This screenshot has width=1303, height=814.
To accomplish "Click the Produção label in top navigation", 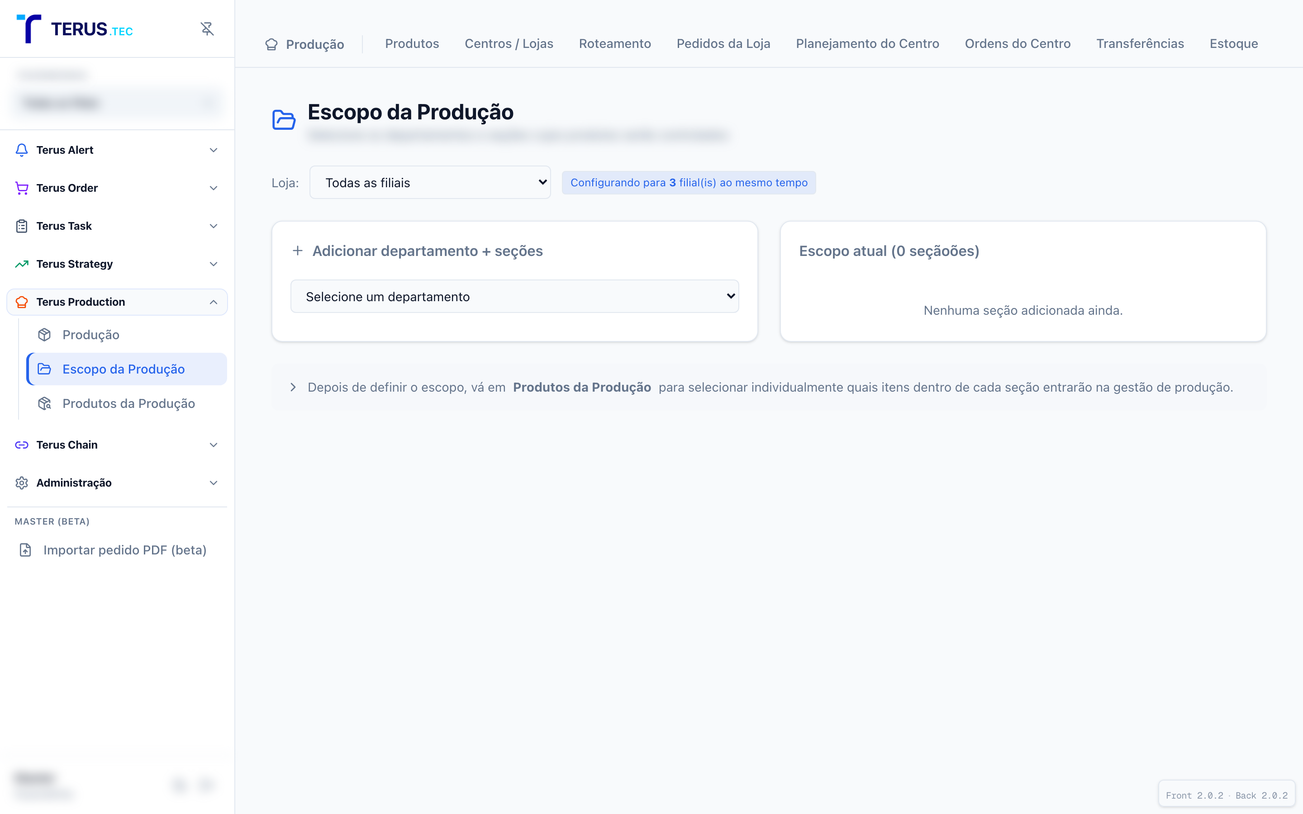I will point(315,44).
